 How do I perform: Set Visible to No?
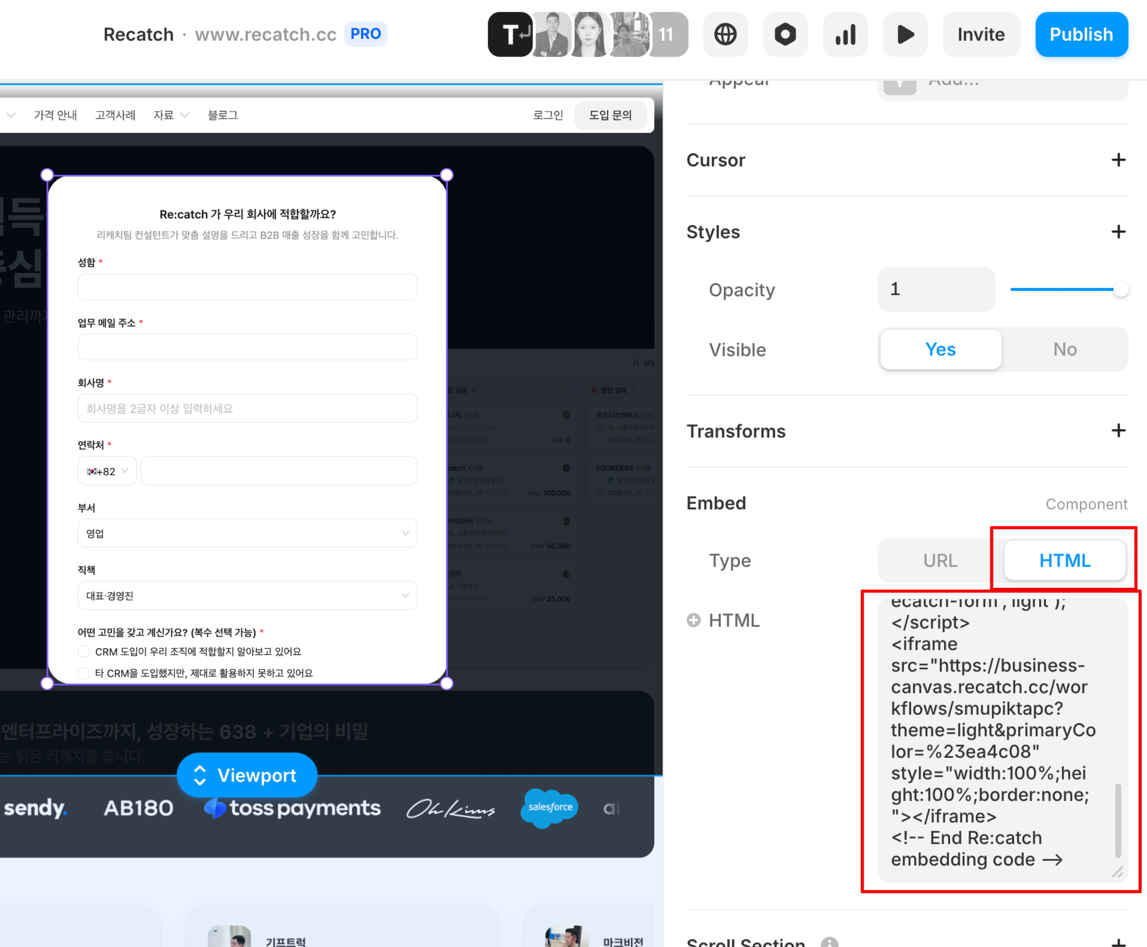point(1064,349)
